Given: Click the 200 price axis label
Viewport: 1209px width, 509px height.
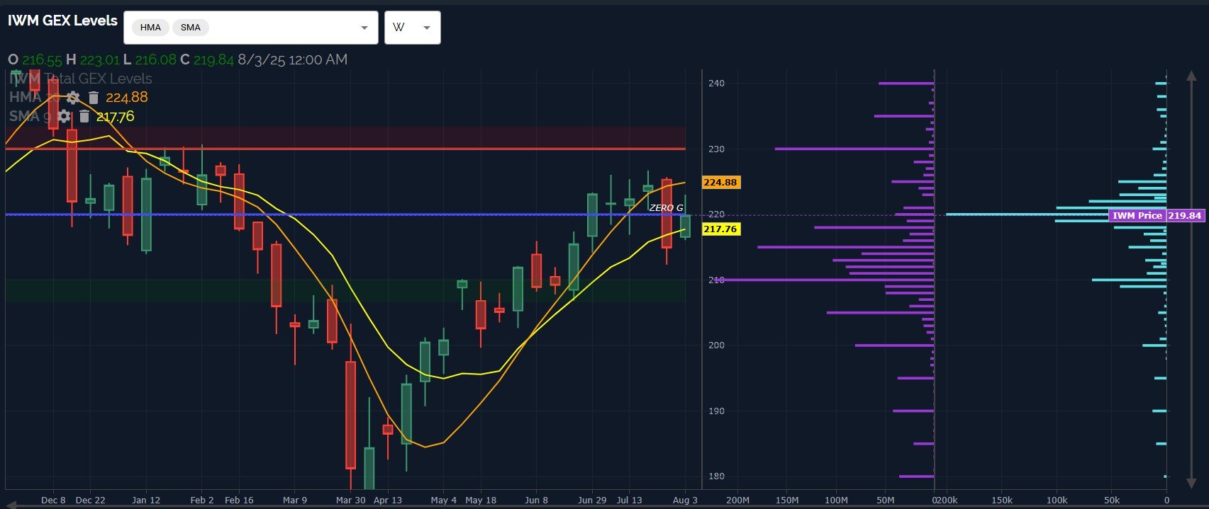Looking at the screenshot, I should (716, 345).
